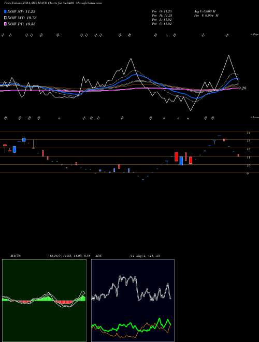The height and width of the screenshot is (342, 259).
Task: Click the chart title mentioning MunafaSutra.com
Action: click(x=53, y=3)
